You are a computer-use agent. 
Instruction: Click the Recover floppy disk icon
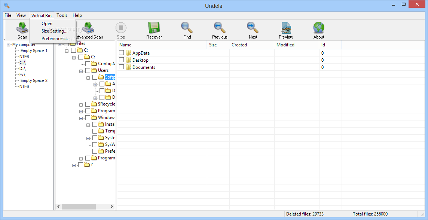154,28
